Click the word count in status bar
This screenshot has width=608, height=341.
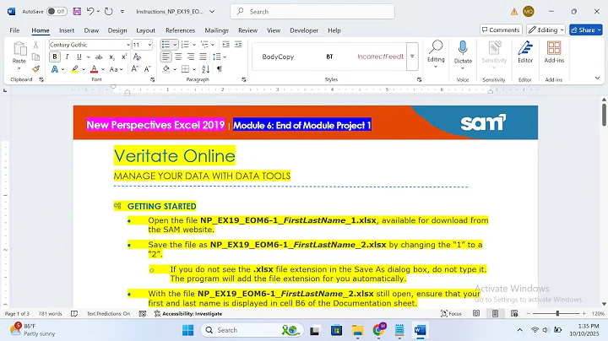pos(50,313)
